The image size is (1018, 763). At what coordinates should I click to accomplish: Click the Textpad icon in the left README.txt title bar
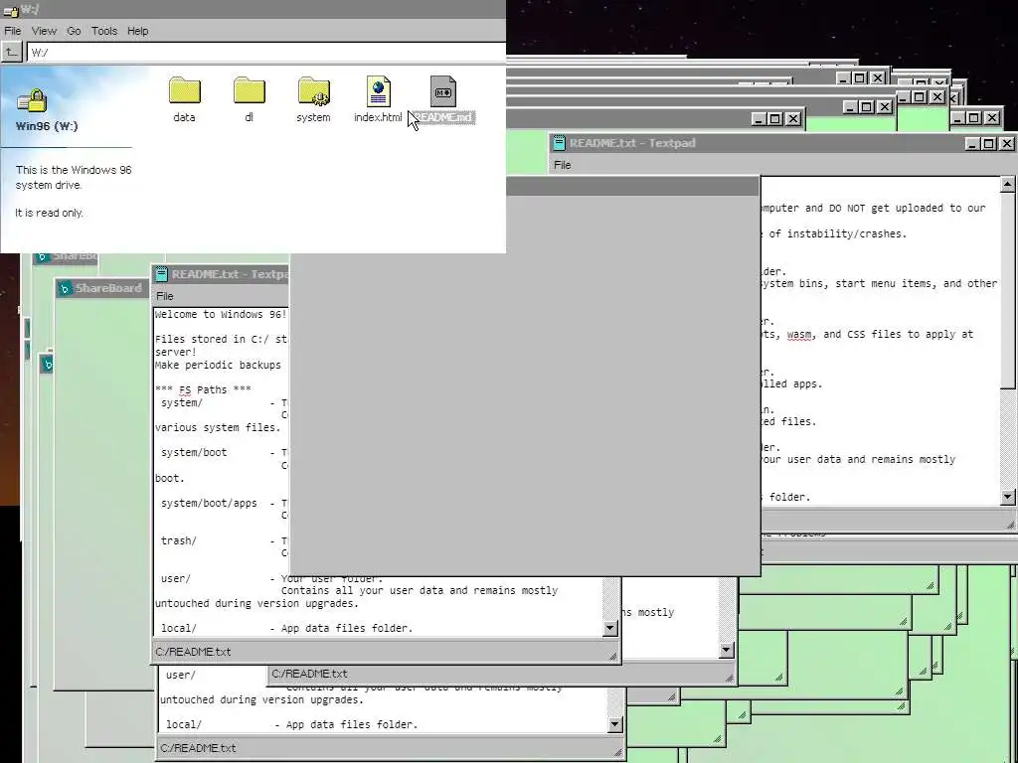[x=161, y=274]
